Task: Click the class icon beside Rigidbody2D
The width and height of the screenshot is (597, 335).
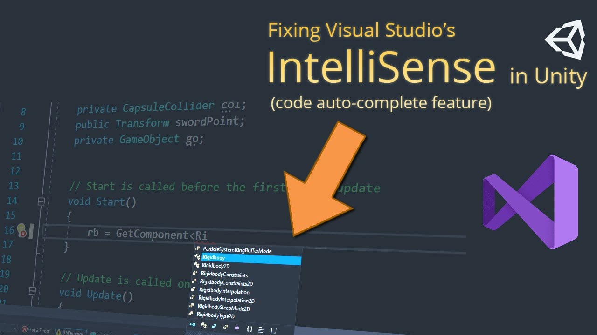Action: 196,264
